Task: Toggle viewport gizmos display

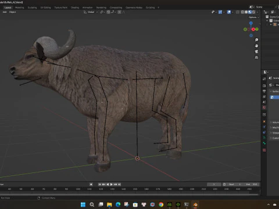Action: click(x=220, y=12)
